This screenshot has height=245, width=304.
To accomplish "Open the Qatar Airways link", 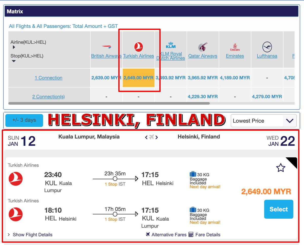I will point(203,56).
